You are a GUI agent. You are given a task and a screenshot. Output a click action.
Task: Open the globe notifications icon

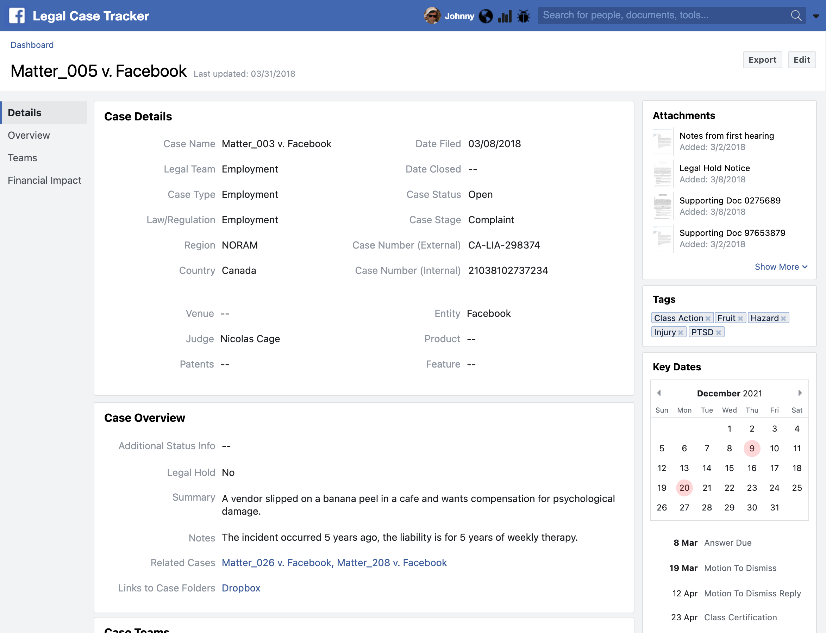click(x=486, y=16)
